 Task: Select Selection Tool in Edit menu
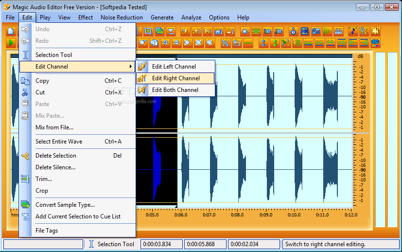click(x=77, y=55)
